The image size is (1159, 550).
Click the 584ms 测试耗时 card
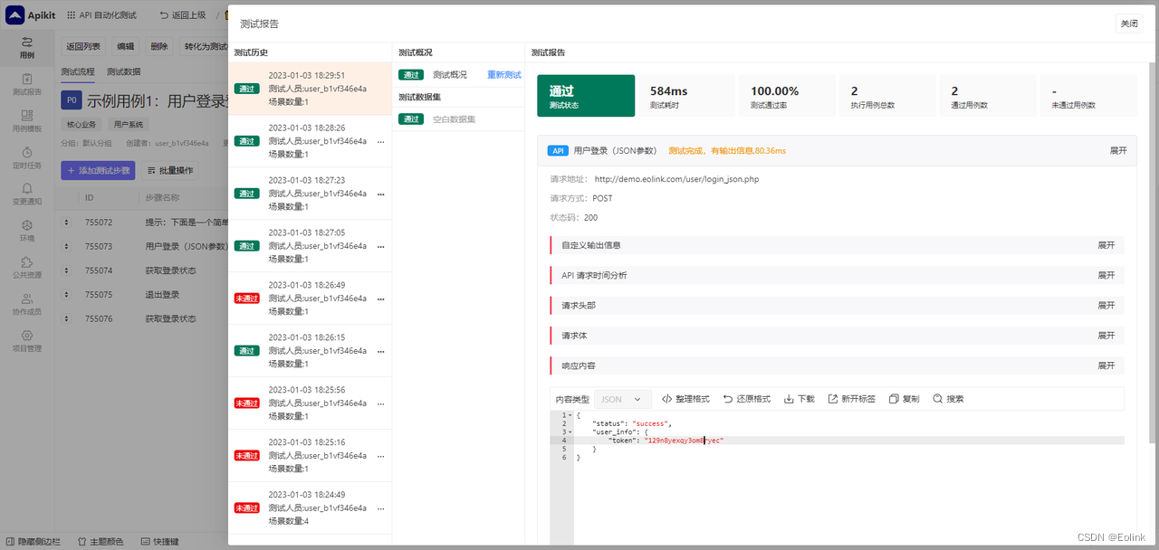[685, 96]
